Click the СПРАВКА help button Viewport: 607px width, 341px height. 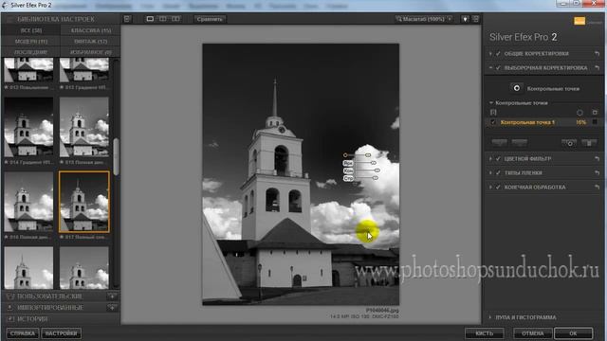tap(23, 333)
